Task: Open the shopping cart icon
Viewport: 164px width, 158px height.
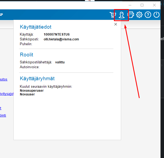Action: (113, 15)
